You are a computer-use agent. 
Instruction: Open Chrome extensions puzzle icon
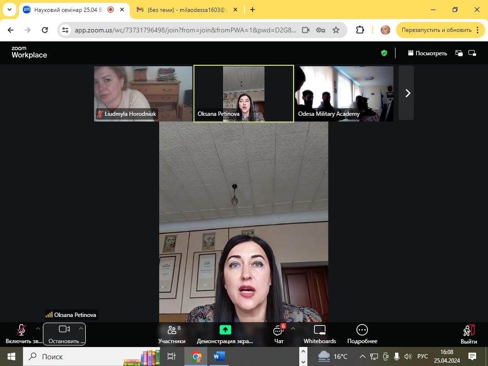tap(360, 30)
